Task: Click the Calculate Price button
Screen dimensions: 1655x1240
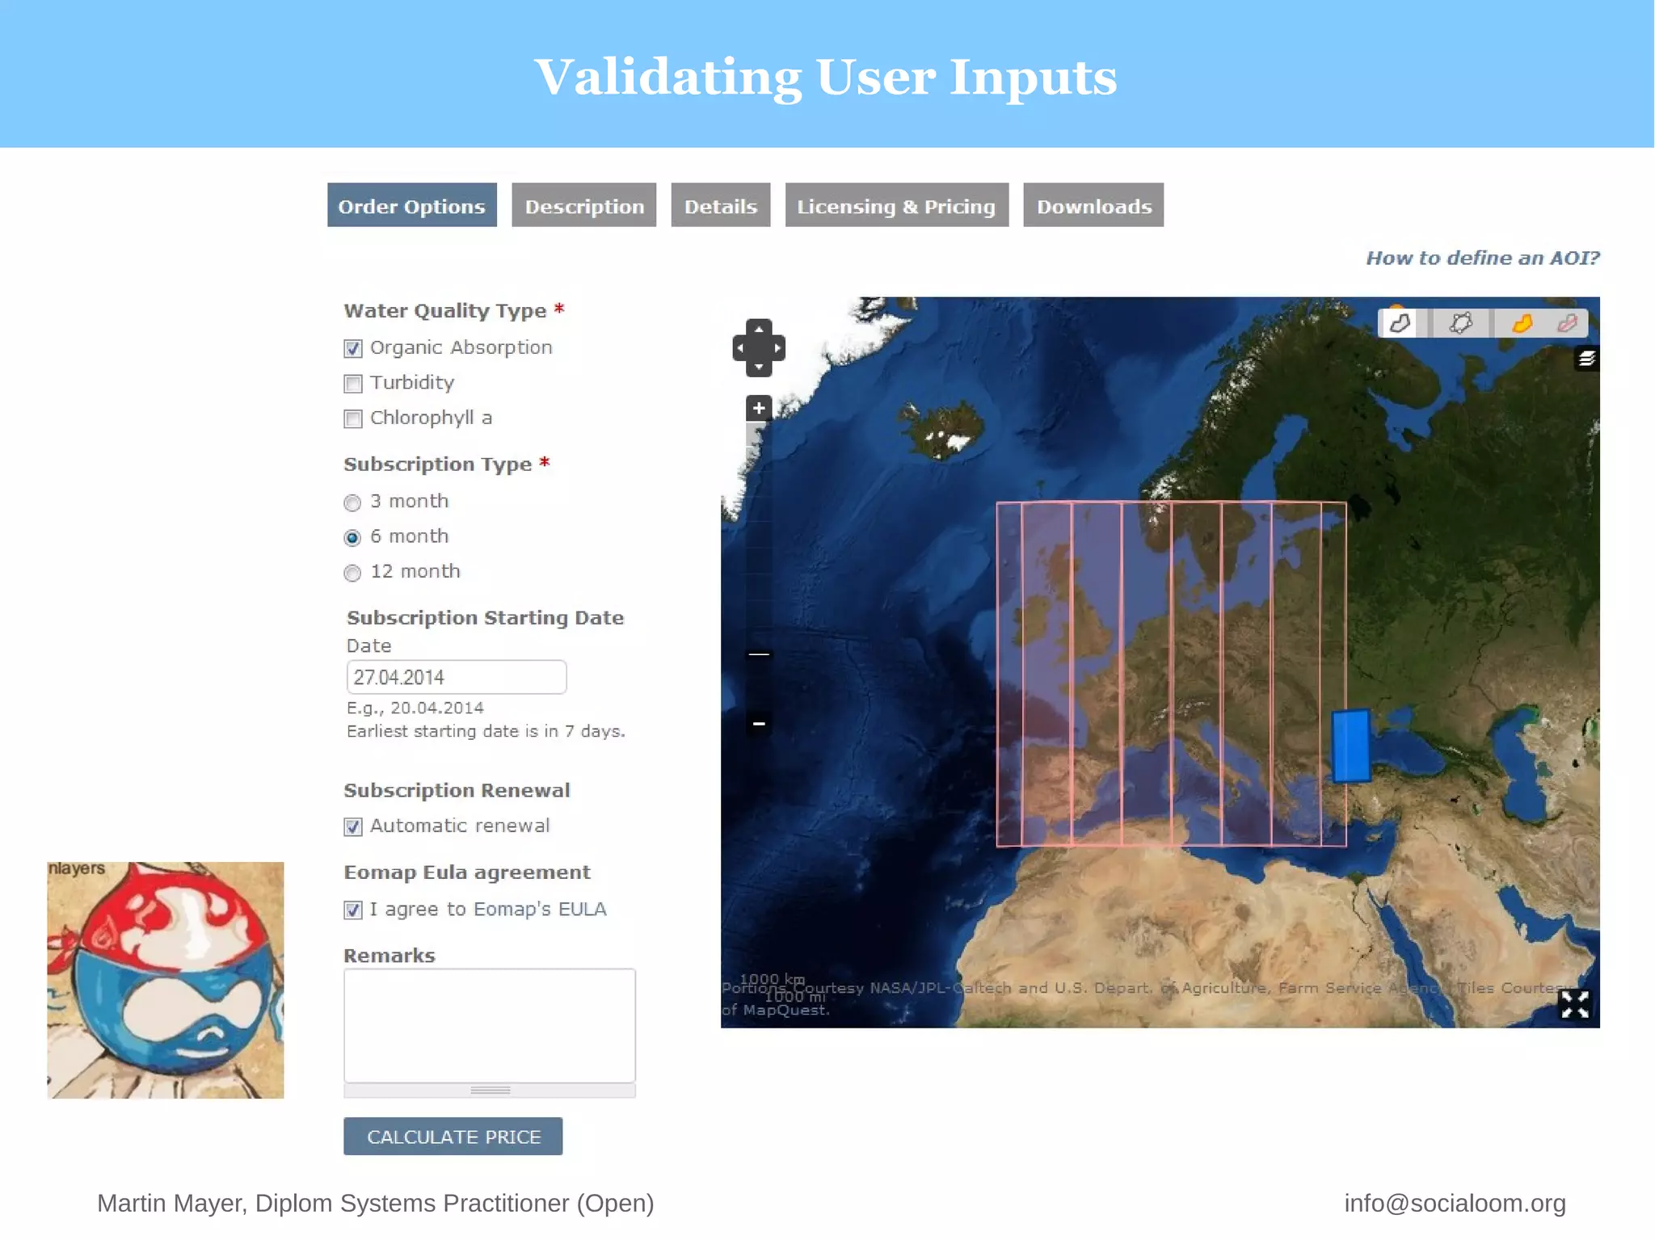Action: coord(453,1137)
